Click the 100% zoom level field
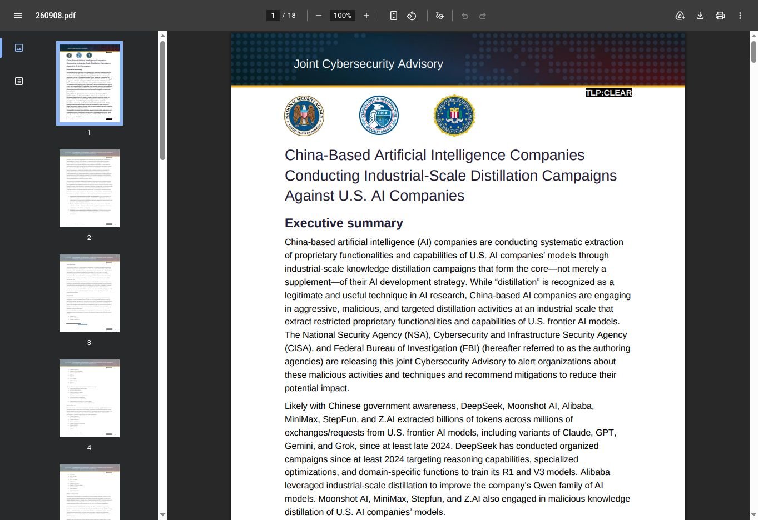Screen dimensions: 758x520 coord(343,16)
